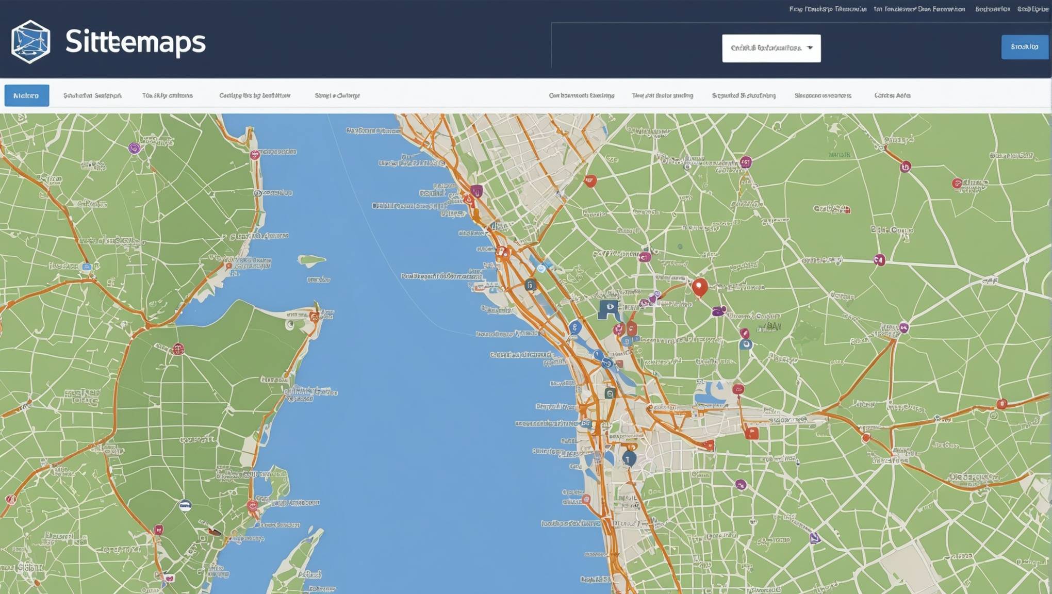Click the empty dark search field in the header

[x=636, y=46]
